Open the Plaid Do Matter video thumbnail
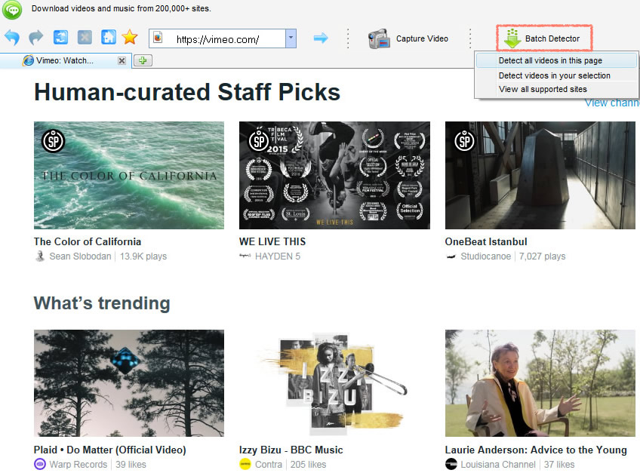 pos(129,383)
